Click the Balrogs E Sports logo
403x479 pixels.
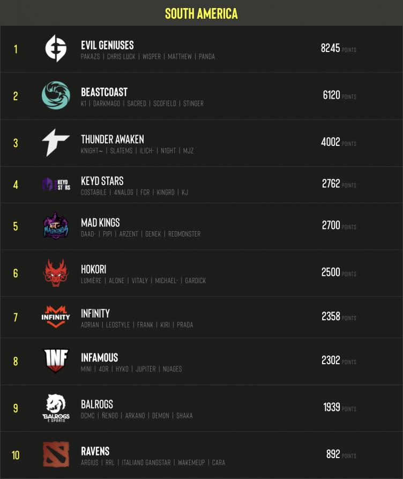(x=56, y=408)
